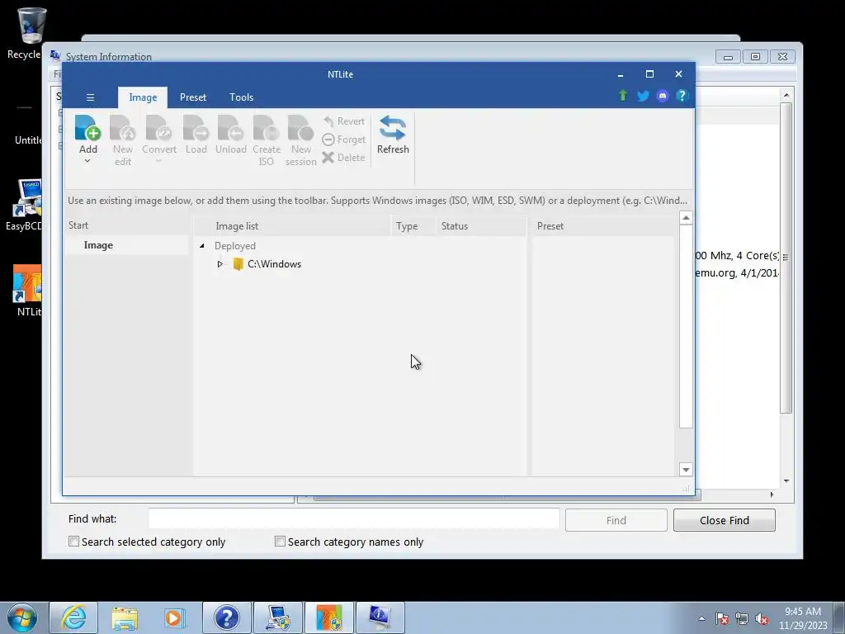Show hidden system tray icons
Viewport: 845px width, 634px height.
pos(701,618)
